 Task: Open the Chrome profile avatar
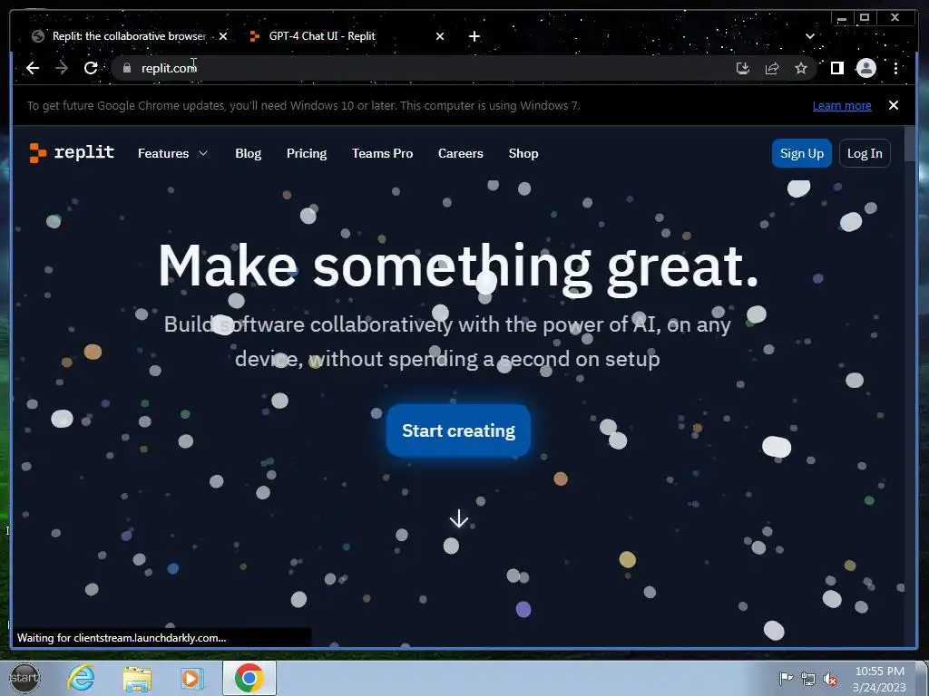866,68
